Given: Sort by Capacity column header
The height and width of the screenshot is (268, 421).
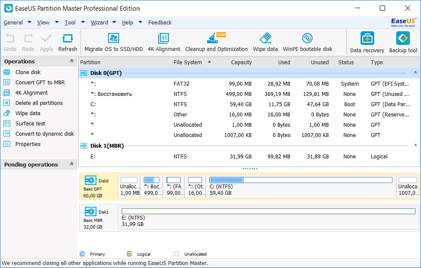Looking at the screenshot, I should pos(234,62).
